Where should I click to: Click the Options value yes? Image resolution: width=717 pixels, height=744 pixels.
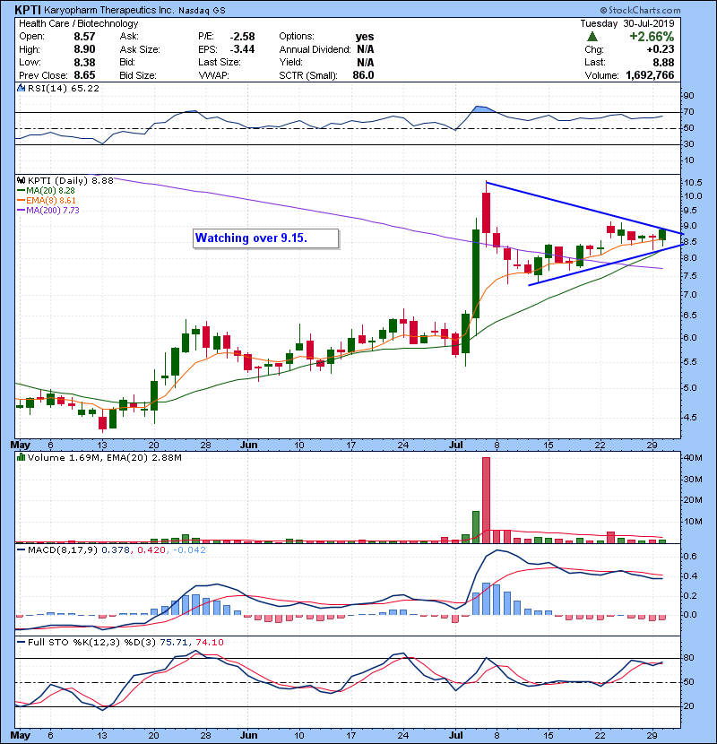365,37
